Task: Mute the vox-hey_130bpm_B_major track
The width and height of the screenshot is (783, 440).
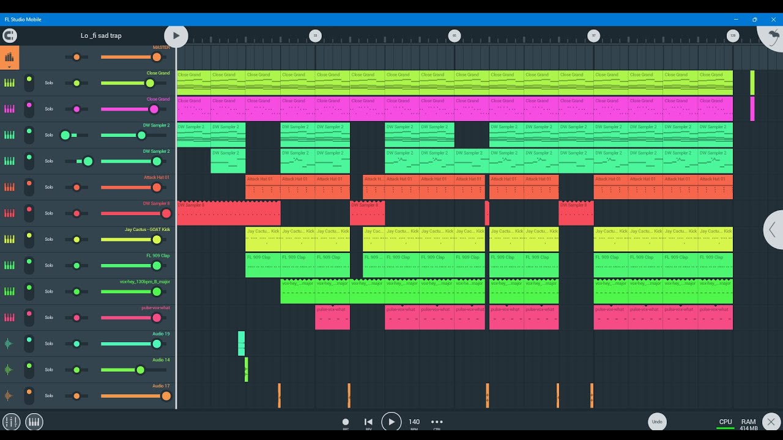Action: (x=29, y=291)
